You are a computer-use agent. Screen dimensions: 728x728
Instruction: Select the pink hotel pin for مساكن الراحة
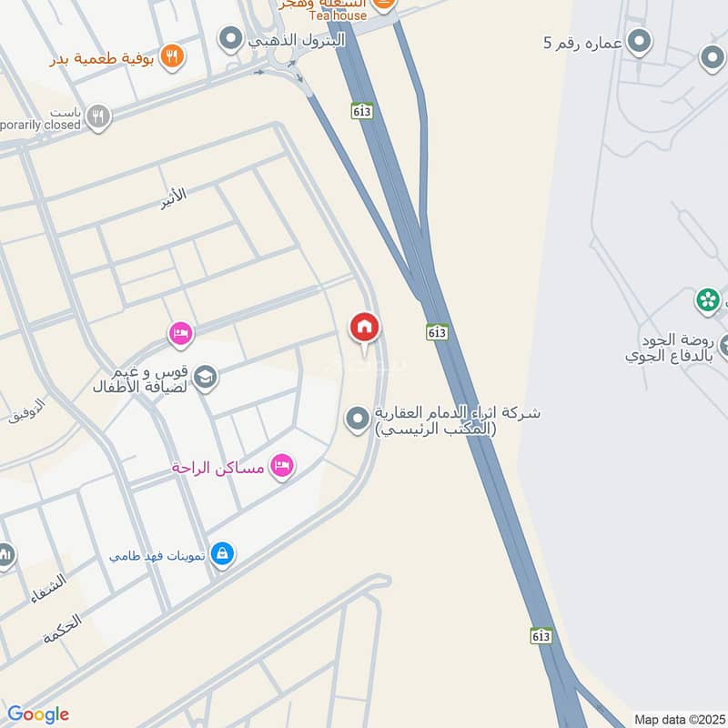point(282,467)
